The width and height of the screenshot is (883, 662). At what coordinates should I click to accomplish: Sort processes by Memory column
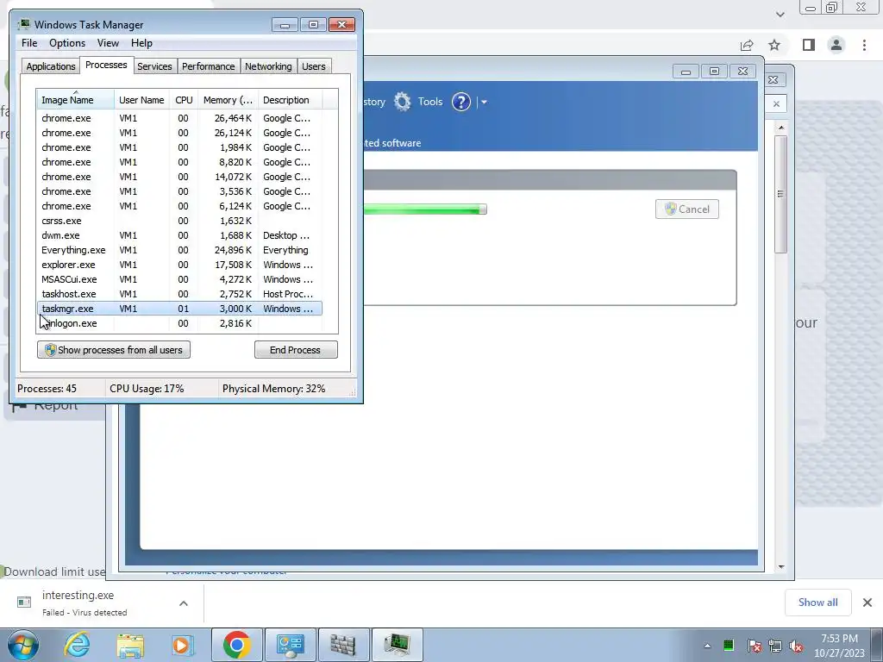coord(228,100)
